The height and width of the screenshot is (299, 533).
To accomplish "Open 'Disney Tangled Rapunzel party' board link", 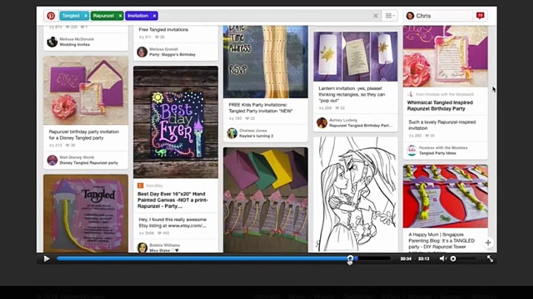I will click(89, 163).
